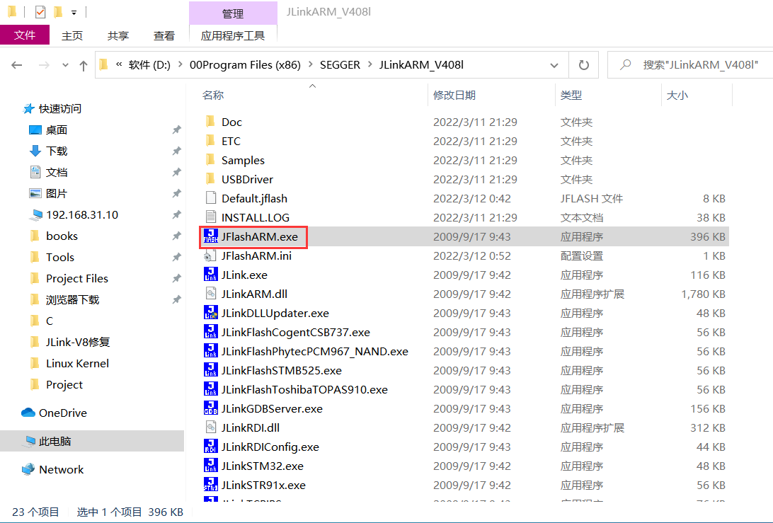Image resolution: width=773 pixels, height=523 pixels.
Task: Open the quick access toolbar dropdown
Action: tap(74, 12)
